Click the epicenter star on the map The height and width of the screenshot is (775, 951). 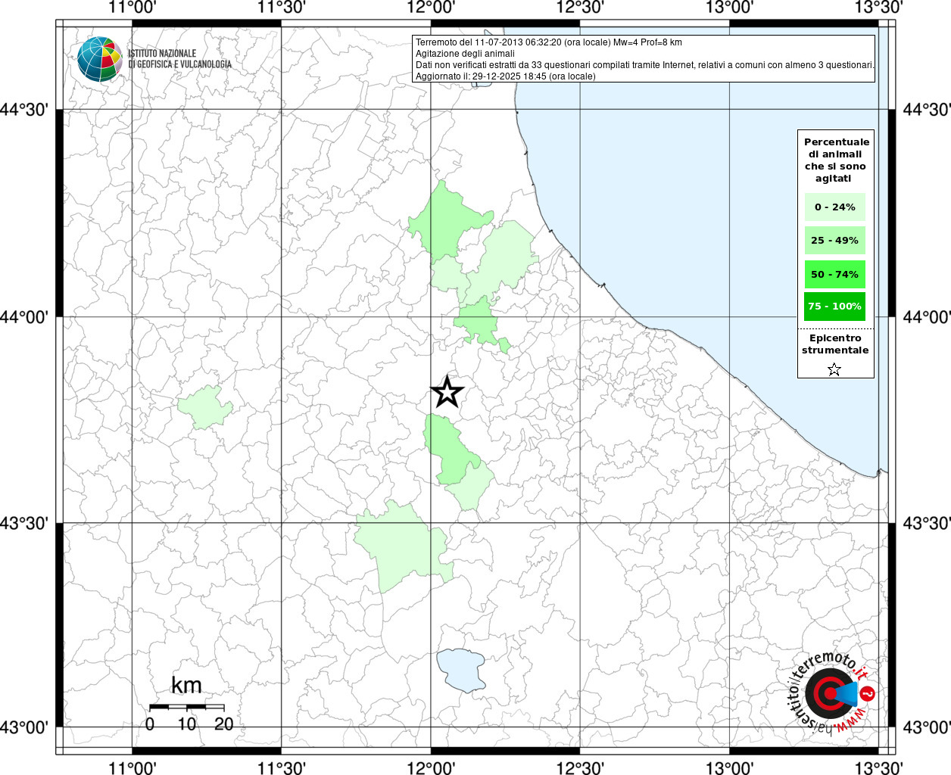(447, 392)
